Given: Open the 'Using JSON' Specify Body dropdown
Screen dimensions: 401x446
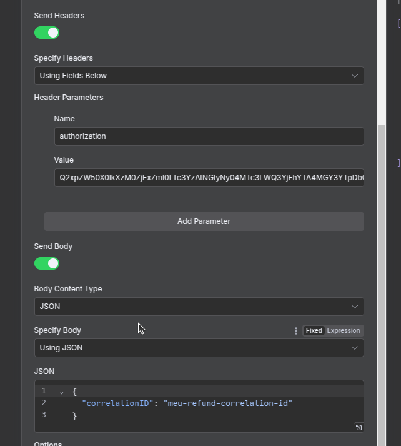Looking at the screenshot, I should coord(199,348).
